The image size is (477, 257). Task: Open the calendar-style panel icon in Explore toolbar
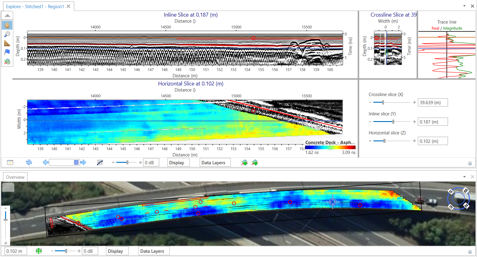click(10, 163)
